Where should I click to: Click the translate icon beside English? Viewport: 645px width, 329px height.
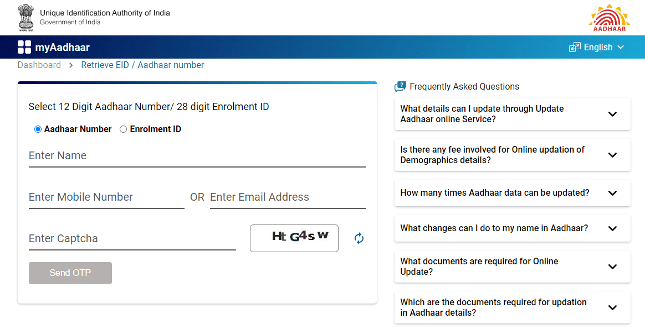pyautogui.click(x=574, y=47)
